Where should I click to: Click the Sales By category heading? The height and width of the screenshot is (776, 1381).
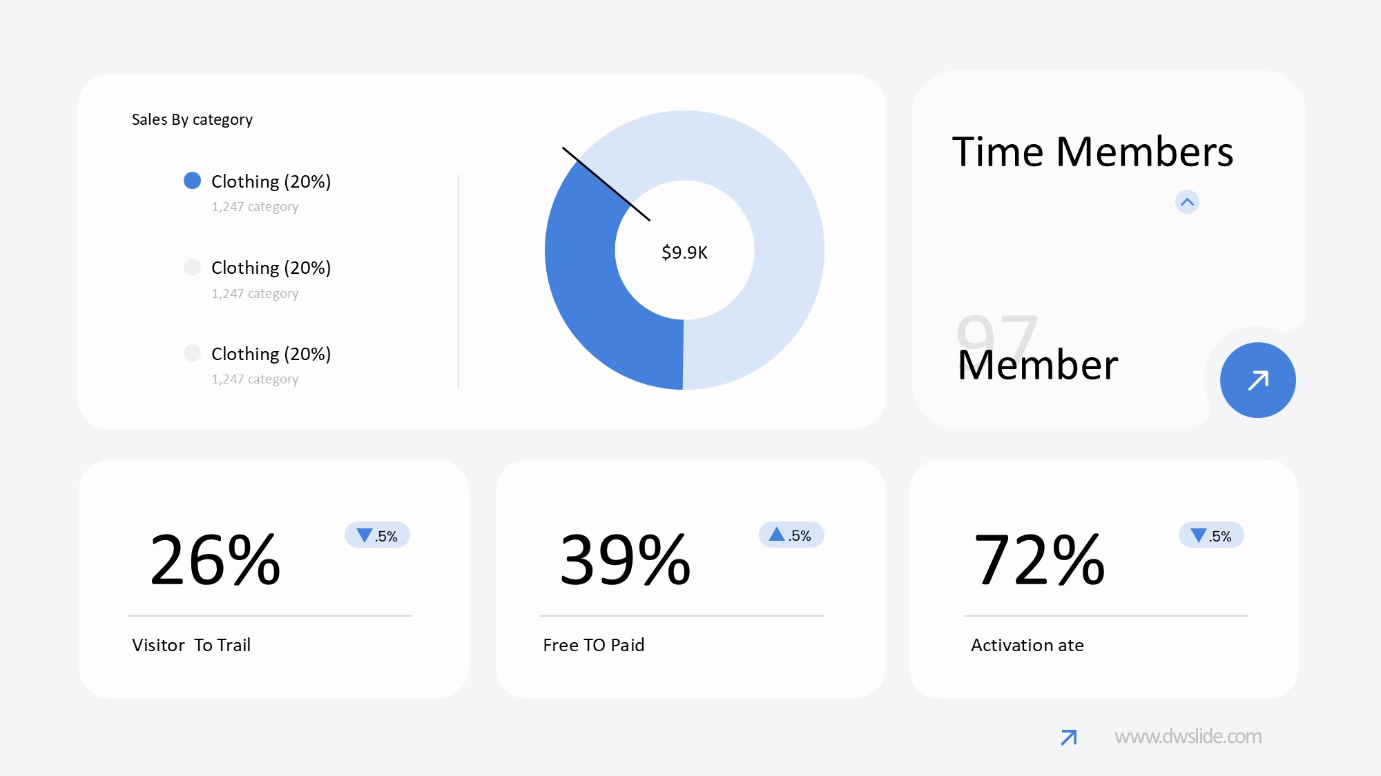[x=192, y=119]
